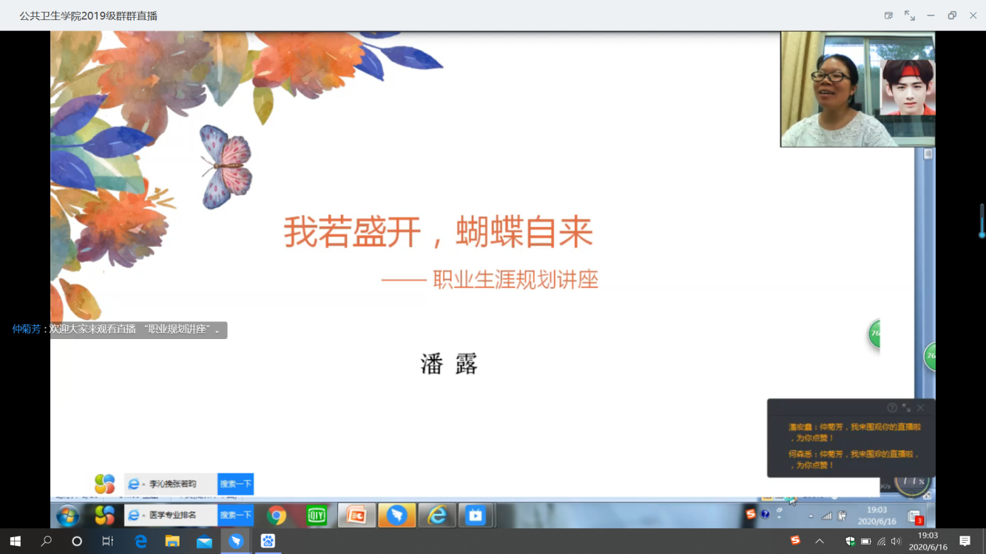Screen dimensions: 986x554
Task: Launch Chrome in the shared screen taskbar
Action: (277, 516)
